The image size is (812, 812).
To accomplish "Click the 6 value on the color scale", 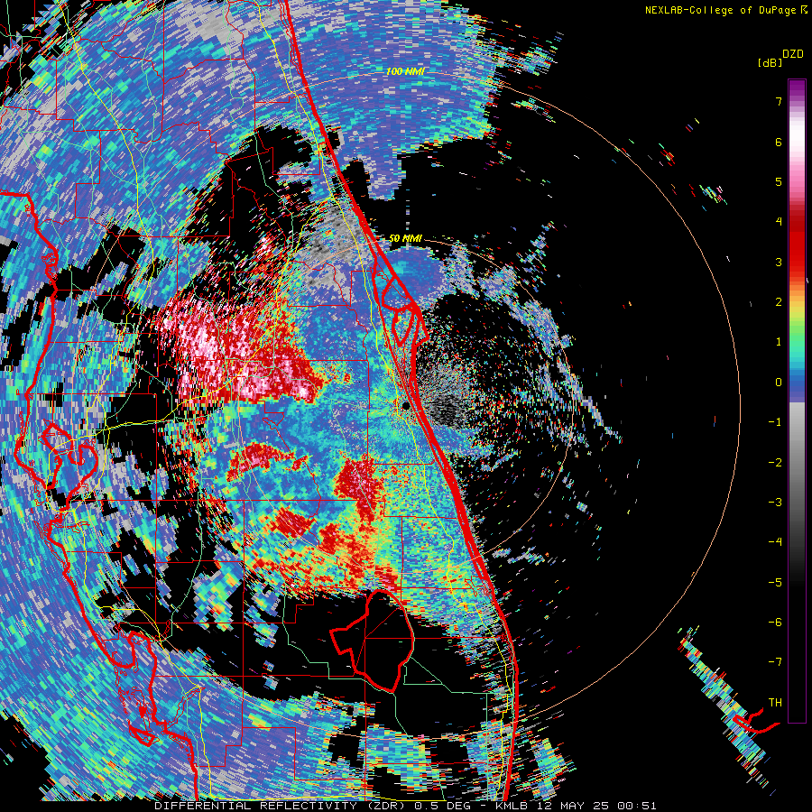I will 779,142.
